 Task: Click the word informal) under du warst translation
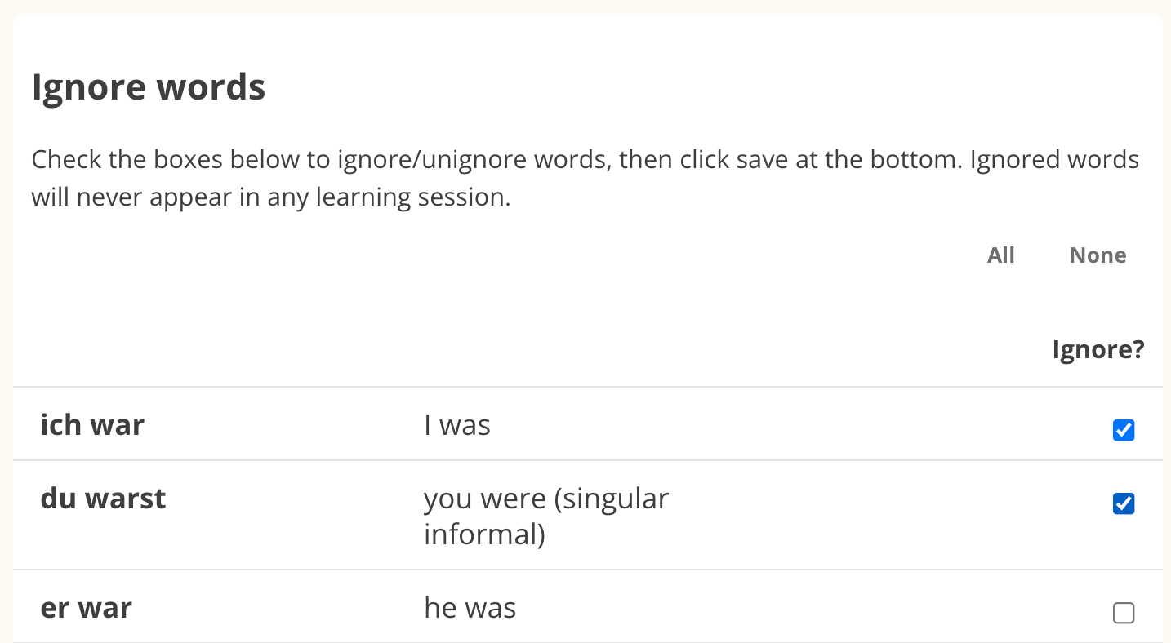click(484, 535)
